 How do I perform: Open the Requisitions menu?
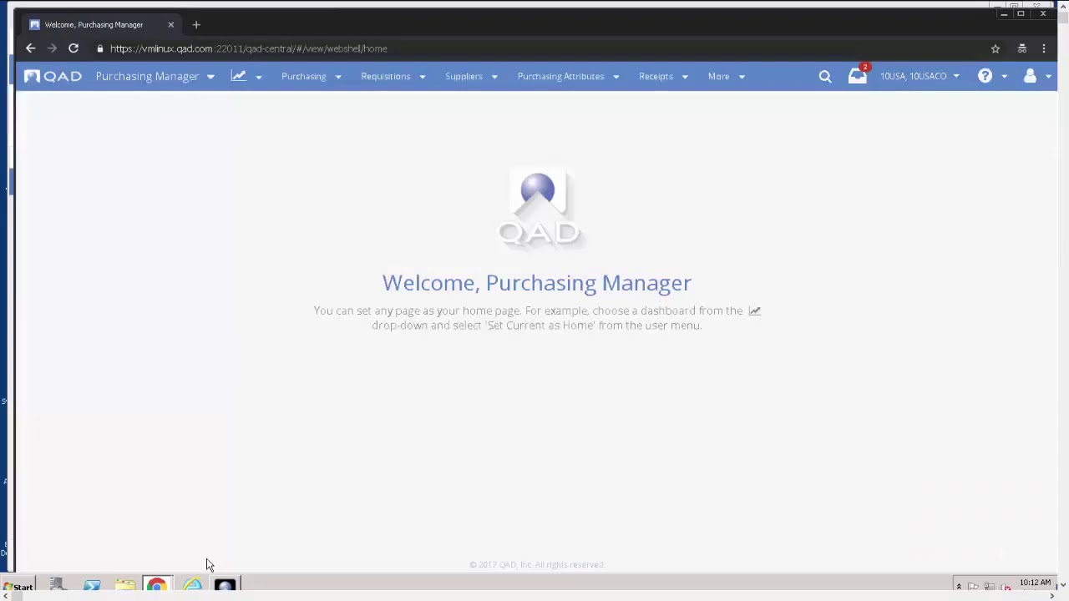(393, 76)
